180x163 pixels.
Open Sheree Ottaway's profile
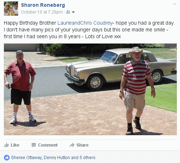point(26,158)
